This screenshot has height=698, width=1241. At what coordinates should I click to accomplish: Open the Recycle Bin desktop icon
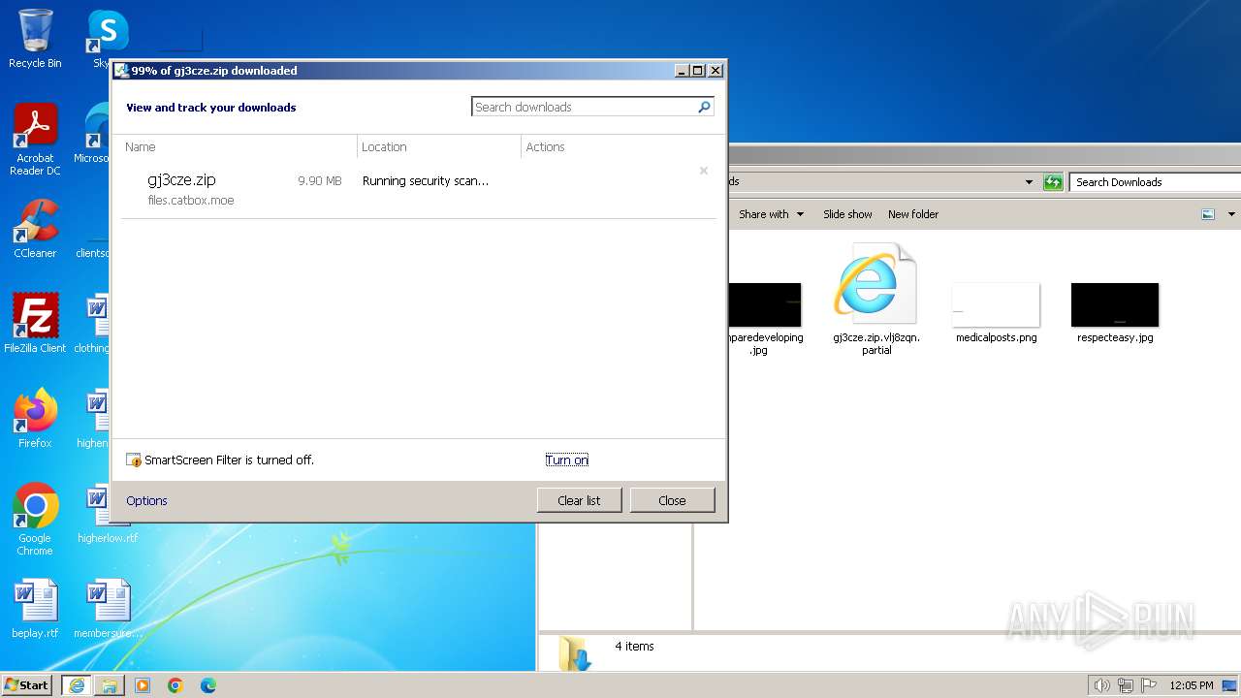35,39
